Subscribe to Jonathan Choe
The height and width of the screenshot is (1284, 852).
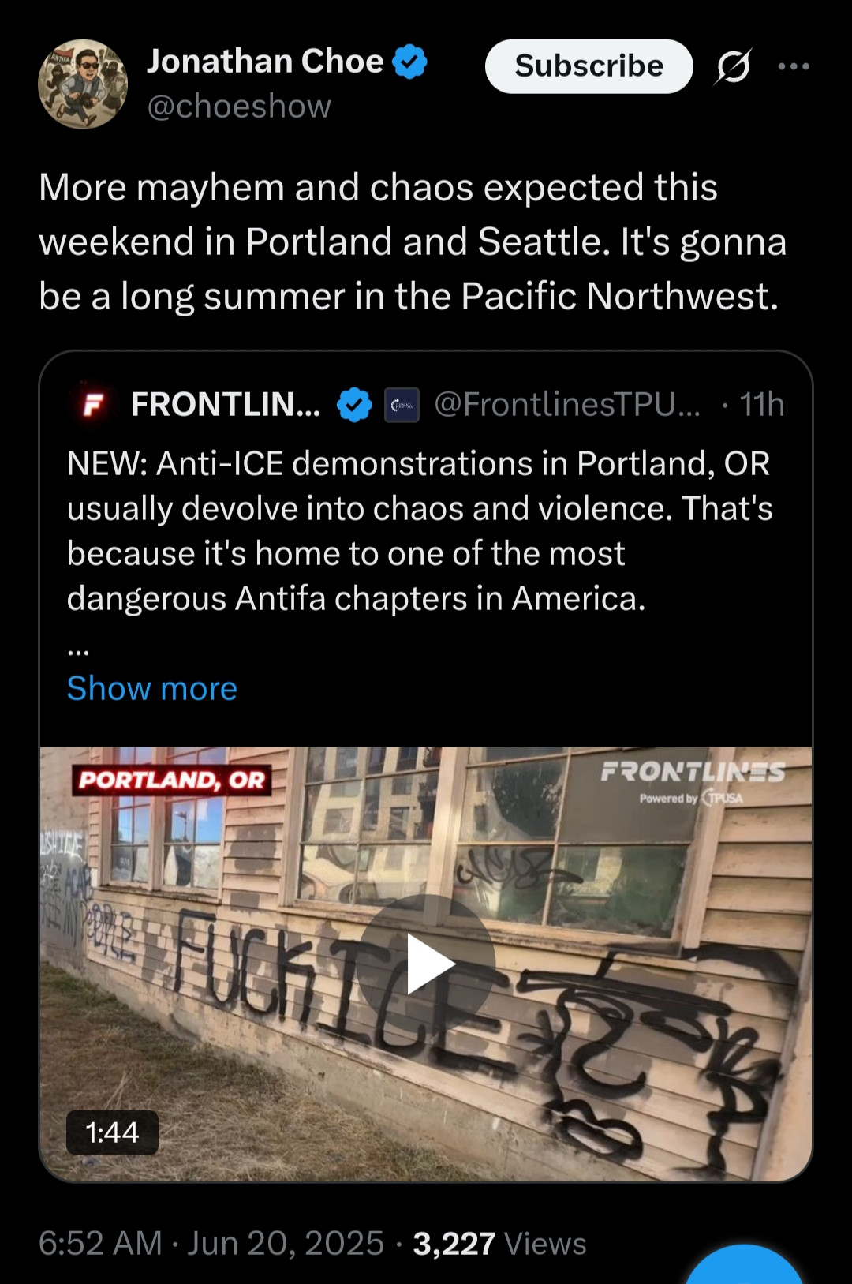click(x=589, y=66)
